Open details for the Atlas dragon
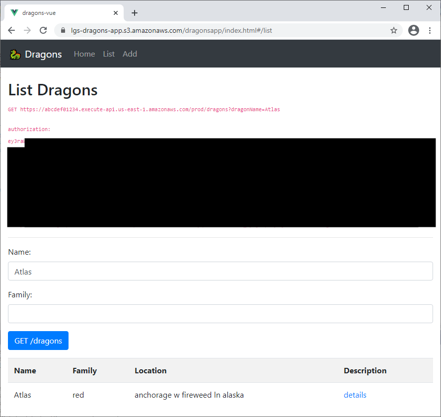Viewport: 441px width, 417px height. pos(355,395)
